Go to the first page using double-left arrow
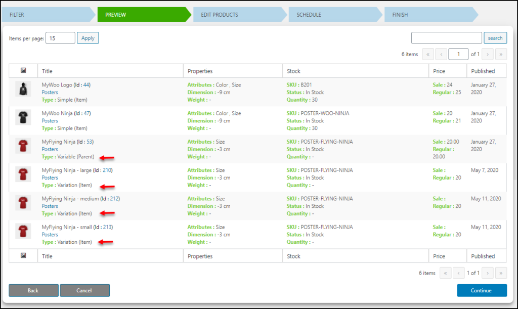This screenshot has height=309, width=518. (428, 54)
